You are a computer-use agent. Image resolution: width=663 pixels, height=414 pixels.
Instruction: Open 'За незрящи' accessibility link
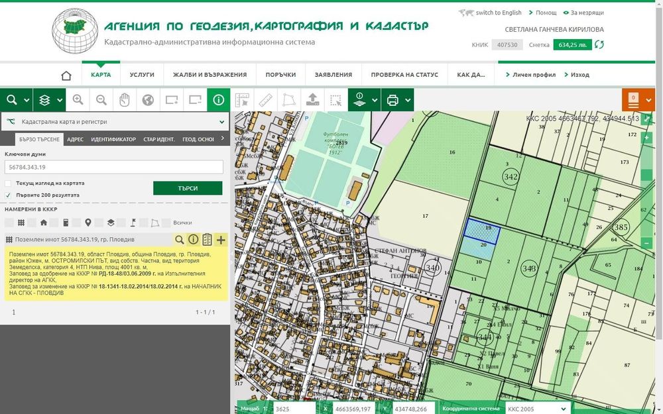[x=587, y=13]
